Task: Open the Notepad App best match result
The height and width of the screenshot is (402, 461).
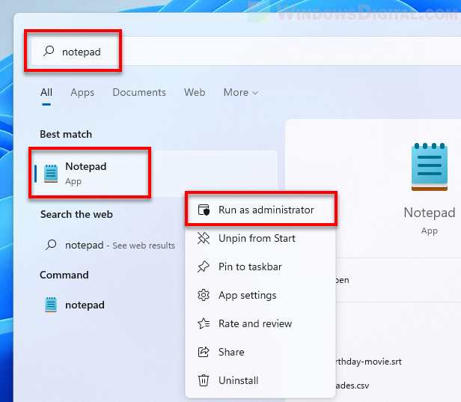Action: tap(155, 174)
